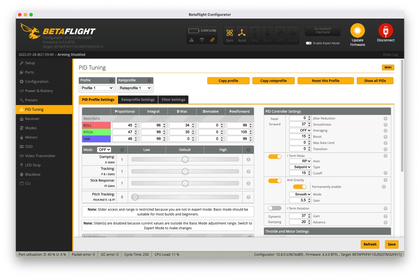420x278 pixels.
Task: Open the I Term Relax Type dropdown
Action: click(x=300, y=167)
